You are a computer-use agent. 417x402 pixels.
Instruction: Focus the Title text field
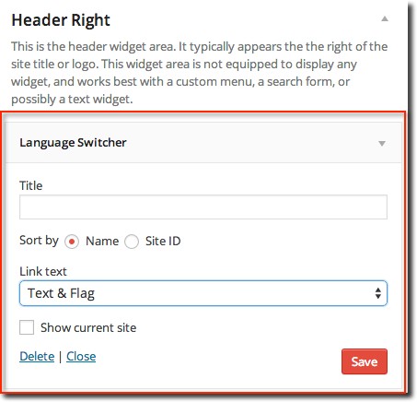pos(203,207)
